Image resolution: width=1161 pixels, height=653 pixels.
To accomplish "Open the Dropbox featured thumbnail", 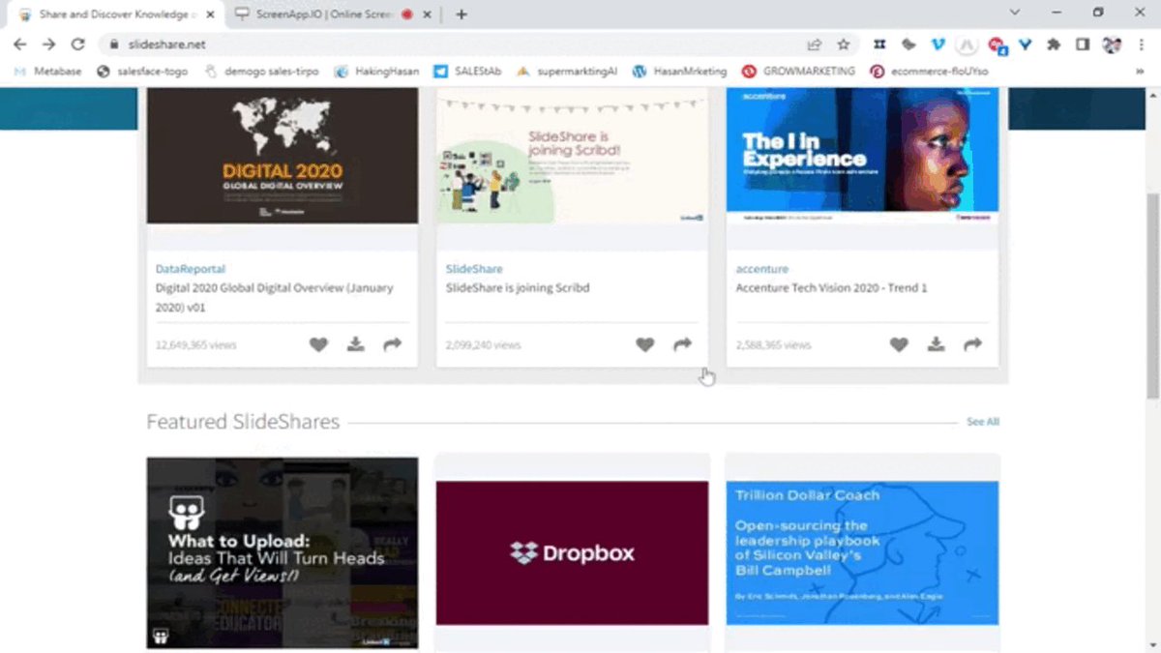I will [x=573, y=553].
